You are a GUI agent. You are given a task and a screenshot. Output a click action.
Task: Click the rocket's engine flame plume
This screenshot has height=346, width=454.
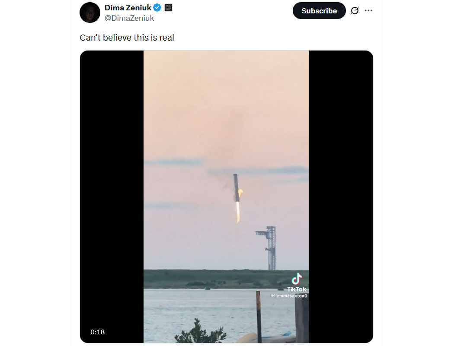238,213
